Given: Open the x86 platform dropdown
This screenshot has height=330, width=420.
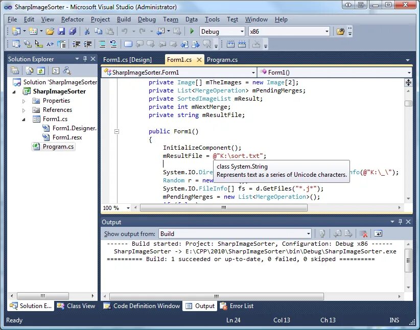Looking at the screenshot, I should pyautogui.click(x=326, y=31).
